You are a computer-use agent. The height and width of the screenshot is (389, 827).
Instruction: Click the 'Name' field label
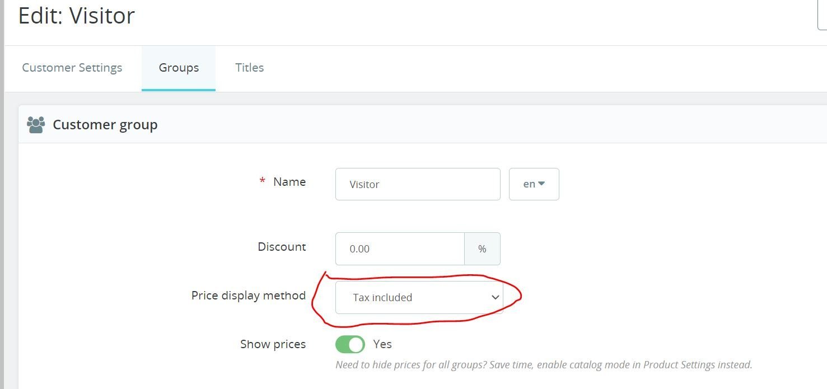(289, 182)
